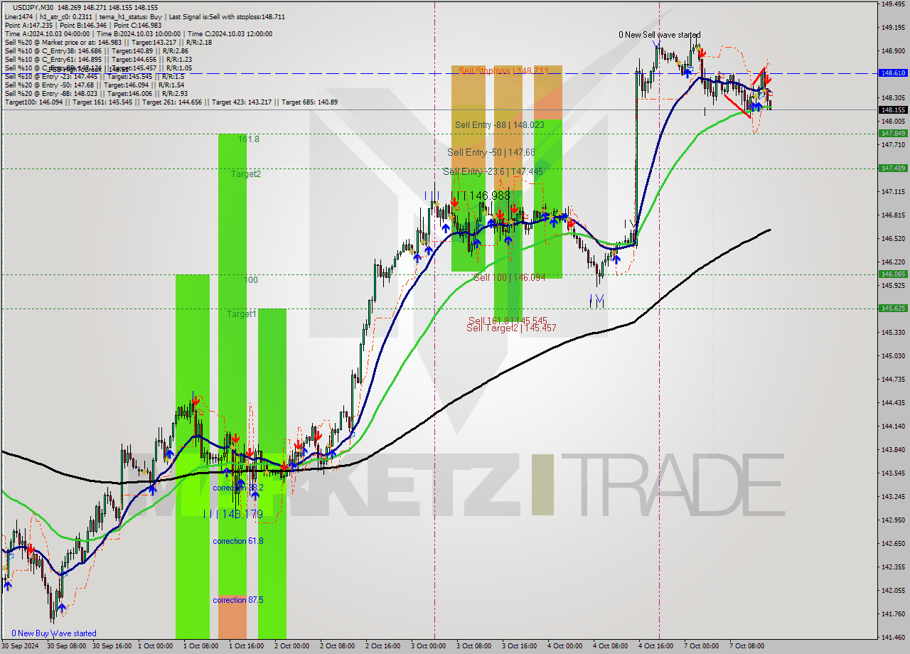Click the '| | | 146.983' wave label

[481, 195]
